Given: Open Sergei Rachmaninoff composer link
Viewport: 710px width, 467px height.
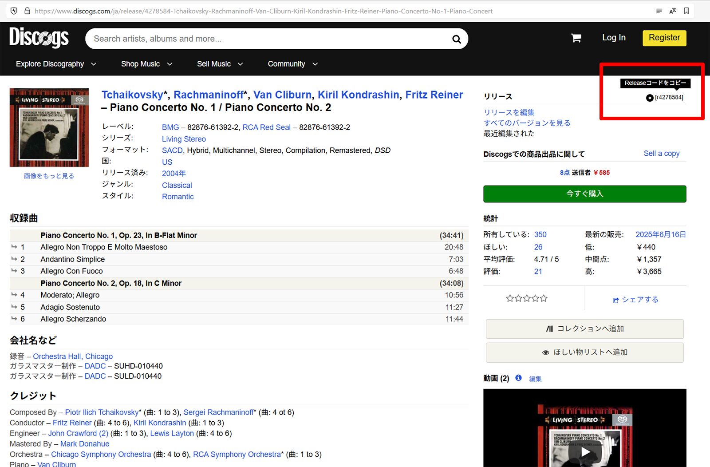Looking at the screenshot, I should (x=219, y=412).
